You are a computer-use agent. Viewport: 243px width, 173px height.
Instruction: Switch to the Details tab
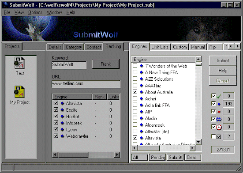55,47
